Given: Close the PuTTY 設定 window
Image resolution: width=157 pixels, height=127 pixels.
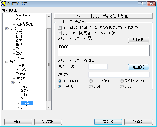Looking at the screenshot, I should point(151,4).
